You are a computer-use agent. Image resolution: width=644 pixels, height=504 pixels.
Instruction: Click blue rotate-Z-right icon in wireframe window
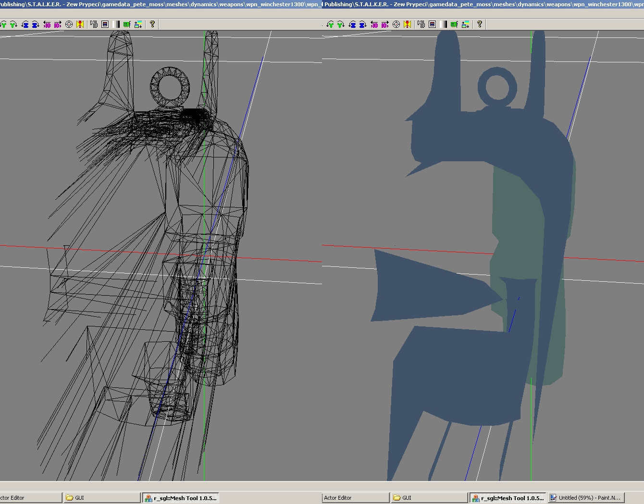[36, 24]
